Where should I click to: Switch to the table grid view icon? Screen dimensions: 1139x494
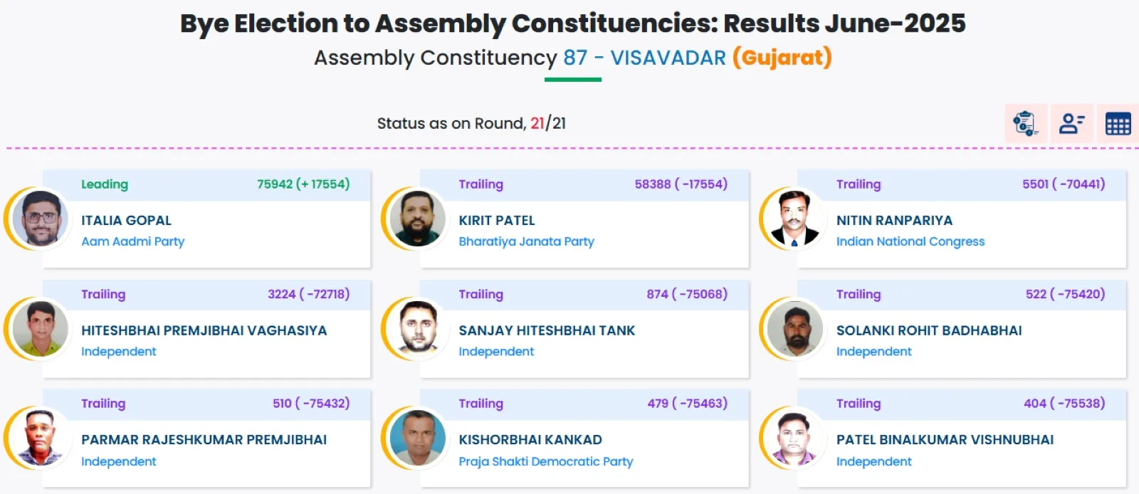1118,124
